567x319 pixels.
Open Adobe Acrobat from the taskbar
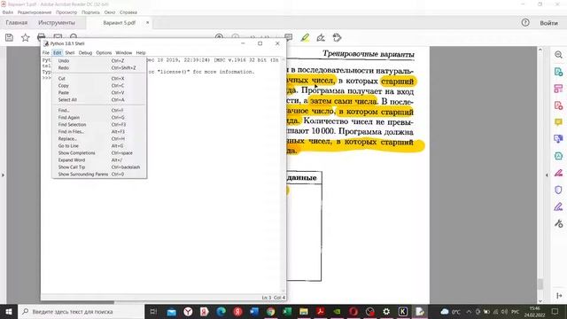[321, 311]
